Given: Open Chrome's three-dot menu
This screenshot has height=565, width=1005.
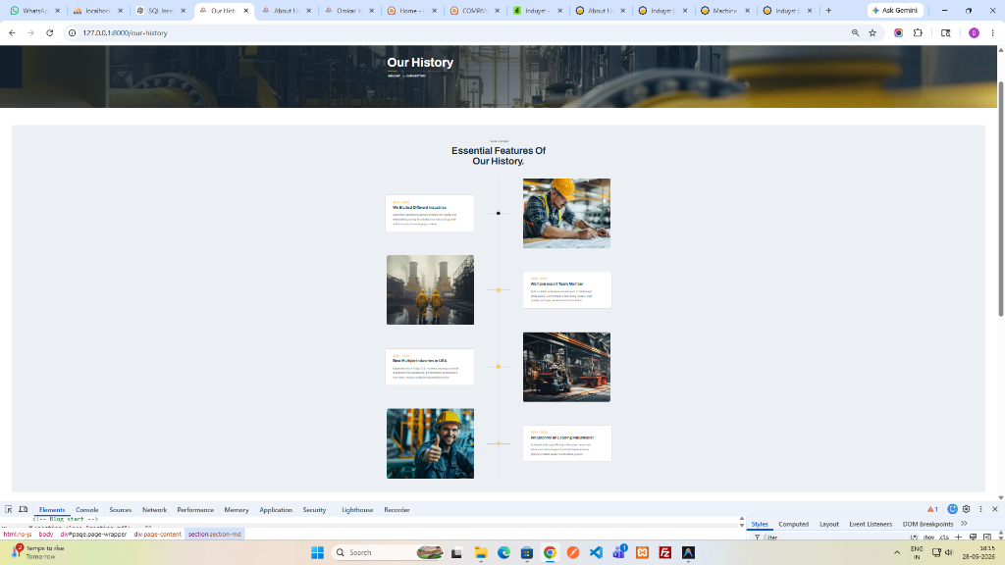Looking at the screenshot, I should click(992, 32).
